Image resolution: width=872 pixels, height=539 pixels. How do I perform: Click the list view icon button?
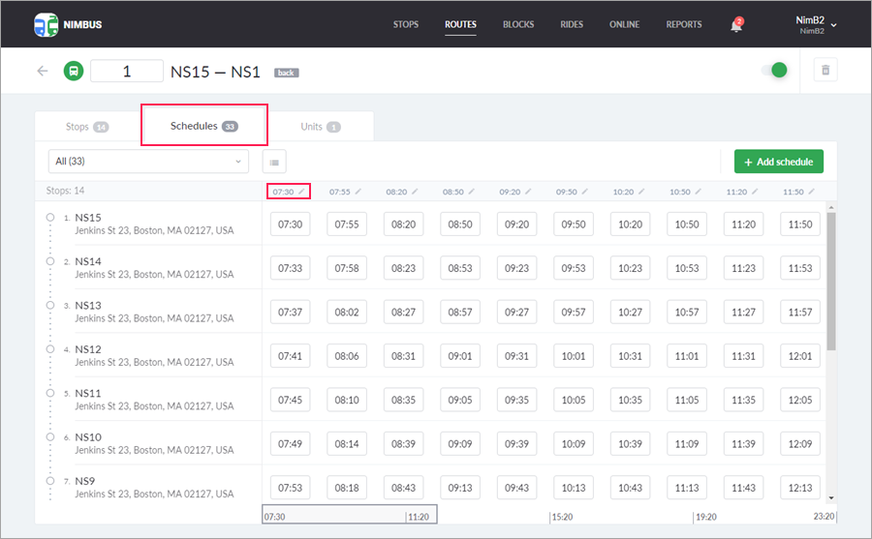[274, 162]
